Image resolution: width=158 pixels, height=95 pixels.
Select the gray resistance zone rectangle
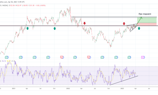[x=114, y=17]
